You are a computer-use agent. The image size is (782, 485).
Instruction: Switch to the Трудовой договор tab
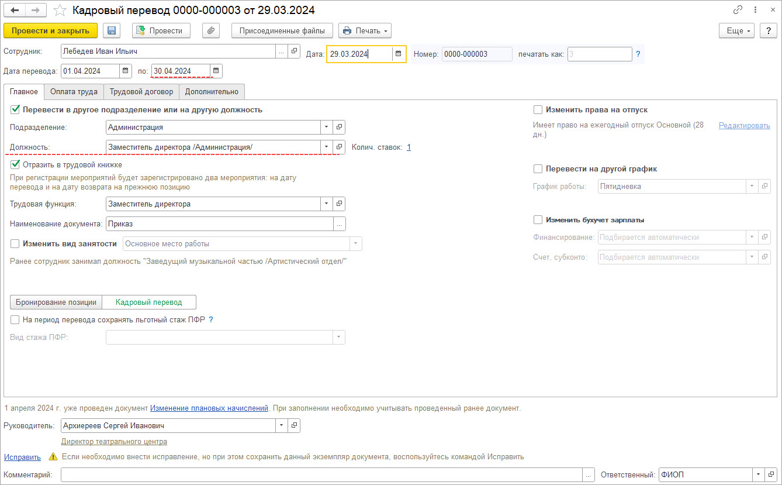tap(141, 92)
